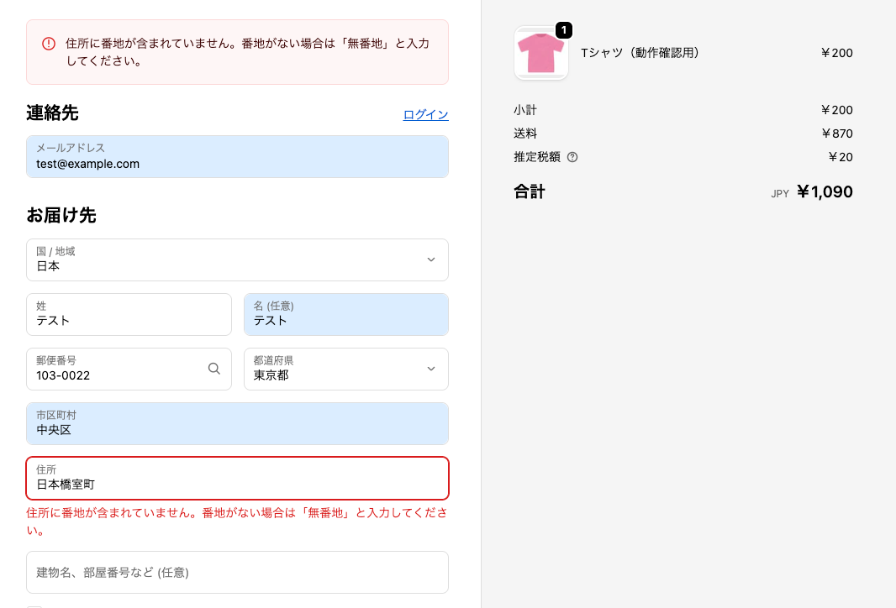Click the magnifier icon in 郵便番号 field
Screen dimensions: 896x608
point(214,369)
